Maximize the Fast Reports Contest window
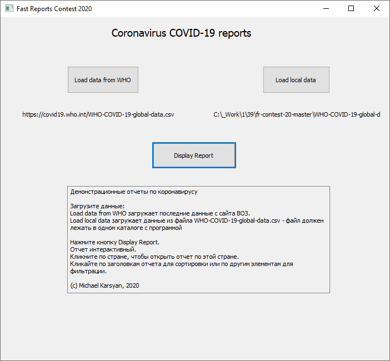Screen dimensions: 390x361 pos(351,8)
